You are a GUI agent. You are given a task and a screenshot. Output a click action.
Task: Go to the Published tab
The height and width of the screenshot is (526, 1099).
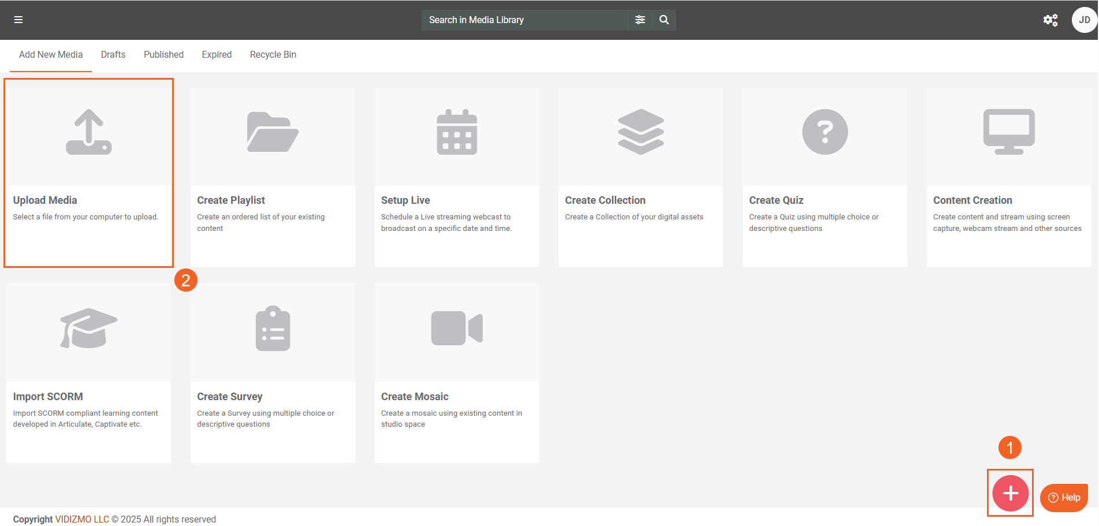(163, 55)
